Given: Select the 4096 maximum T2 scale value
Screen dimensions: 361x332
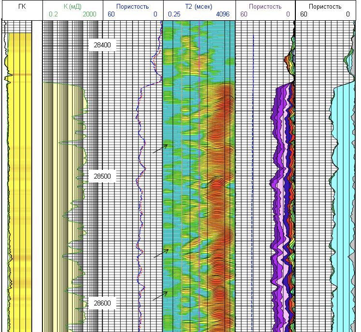Looking at the screenshot, I should tap(222, 14).
